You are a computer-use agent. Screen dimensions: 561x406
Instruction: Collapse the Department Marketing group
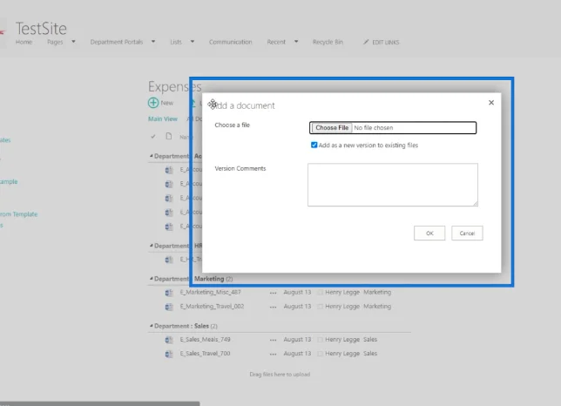pyautogui.click(x=152, y=279)
